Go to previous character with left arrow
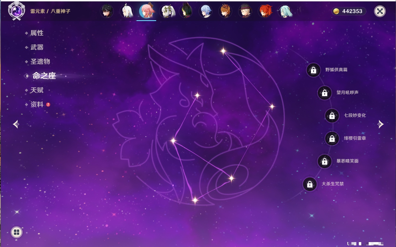Image resolution: width=396 pixels, height=247 pixels. tap(16, 124)
